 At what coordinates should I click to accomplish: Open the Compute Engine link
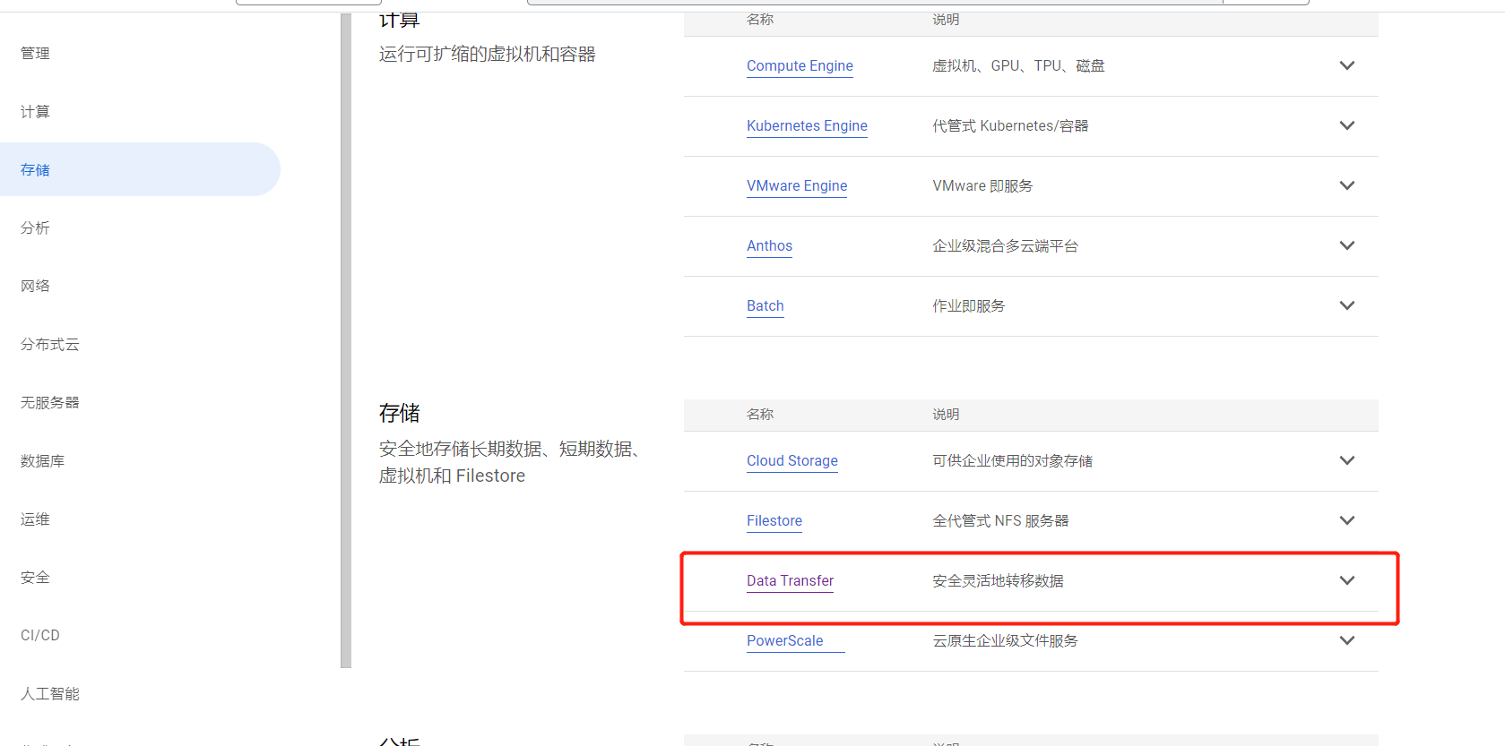800,66
